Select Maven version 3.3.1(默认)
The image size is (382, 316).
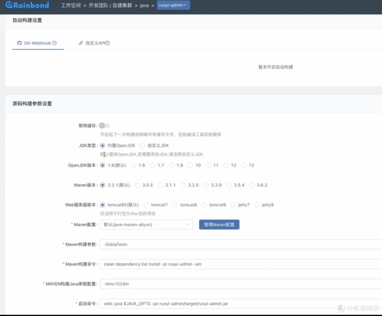103,185
